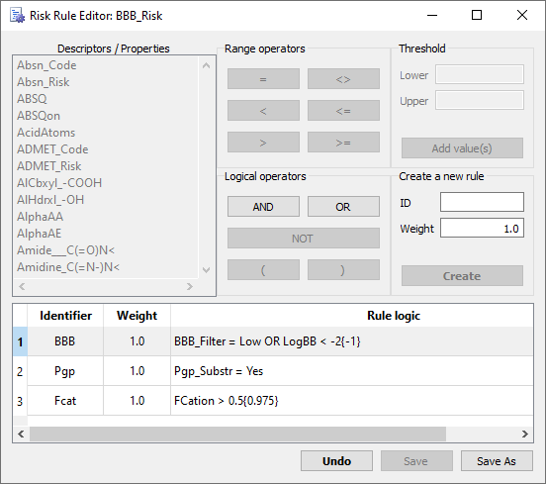This screenshot has width=546, height=484.
Task: Click the BBB identifier cell
Action: coord(65,341)
